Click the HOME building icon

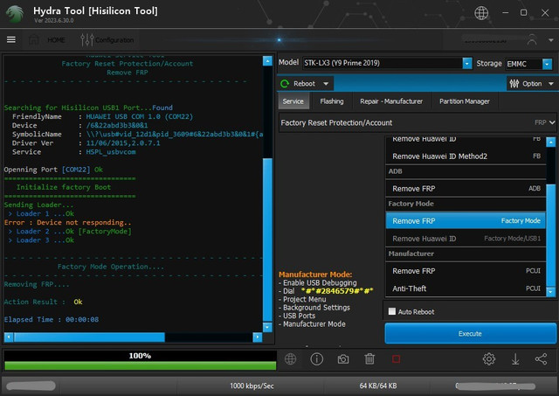[x=33, y=39]
